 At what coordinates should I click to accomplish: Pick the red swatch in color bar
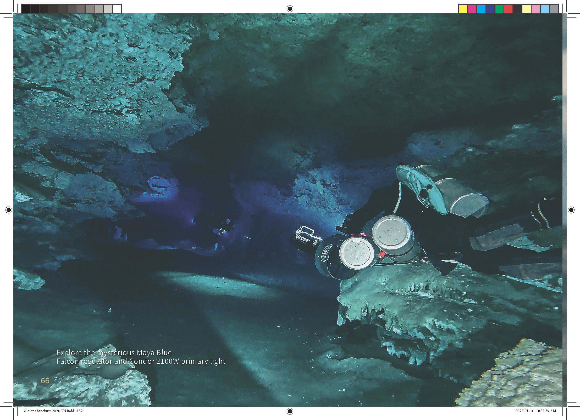508,9
